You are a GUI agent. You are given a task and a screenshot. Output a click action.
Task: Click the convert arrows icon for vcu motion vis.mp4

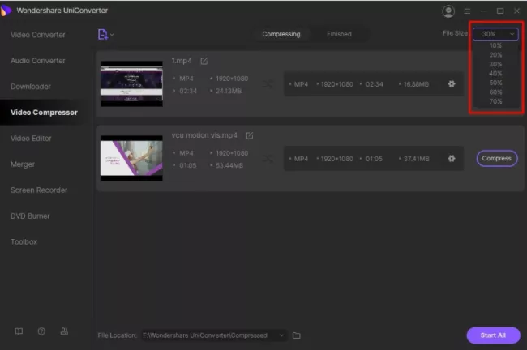268,159
